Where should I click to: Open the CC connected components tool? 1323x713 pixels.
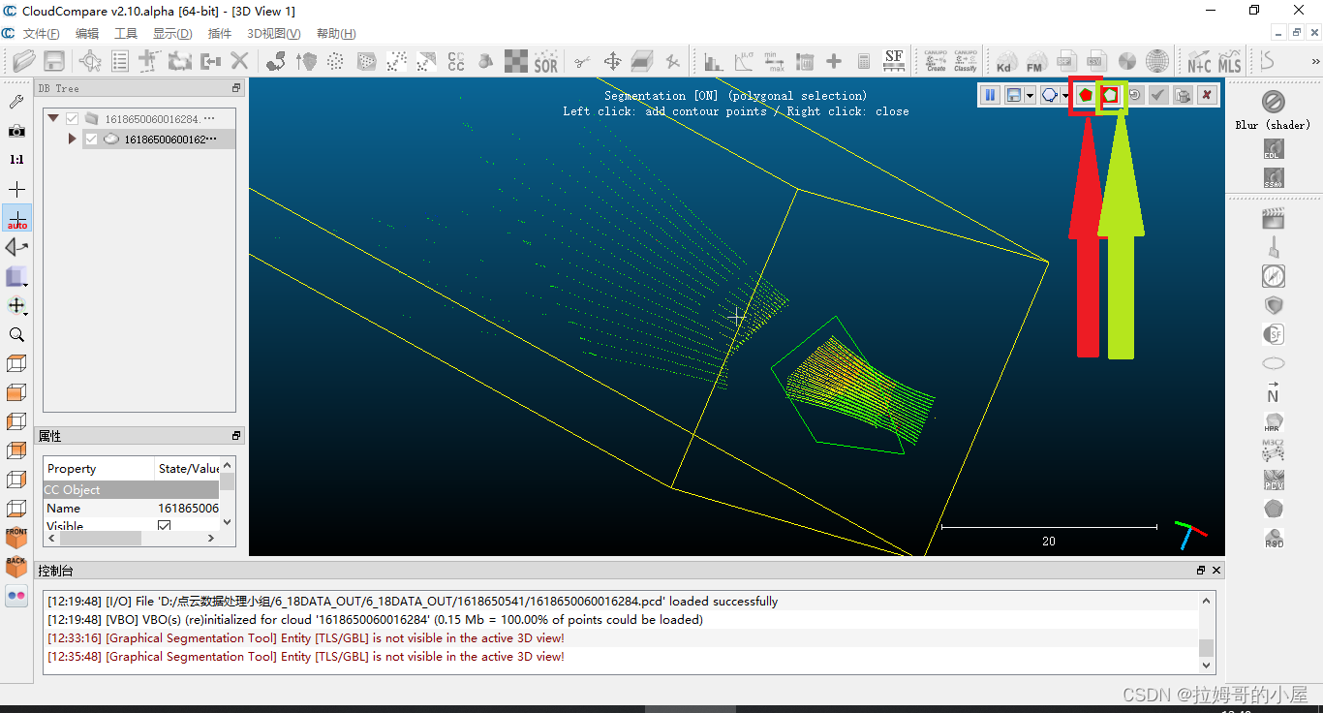point(456,61)
